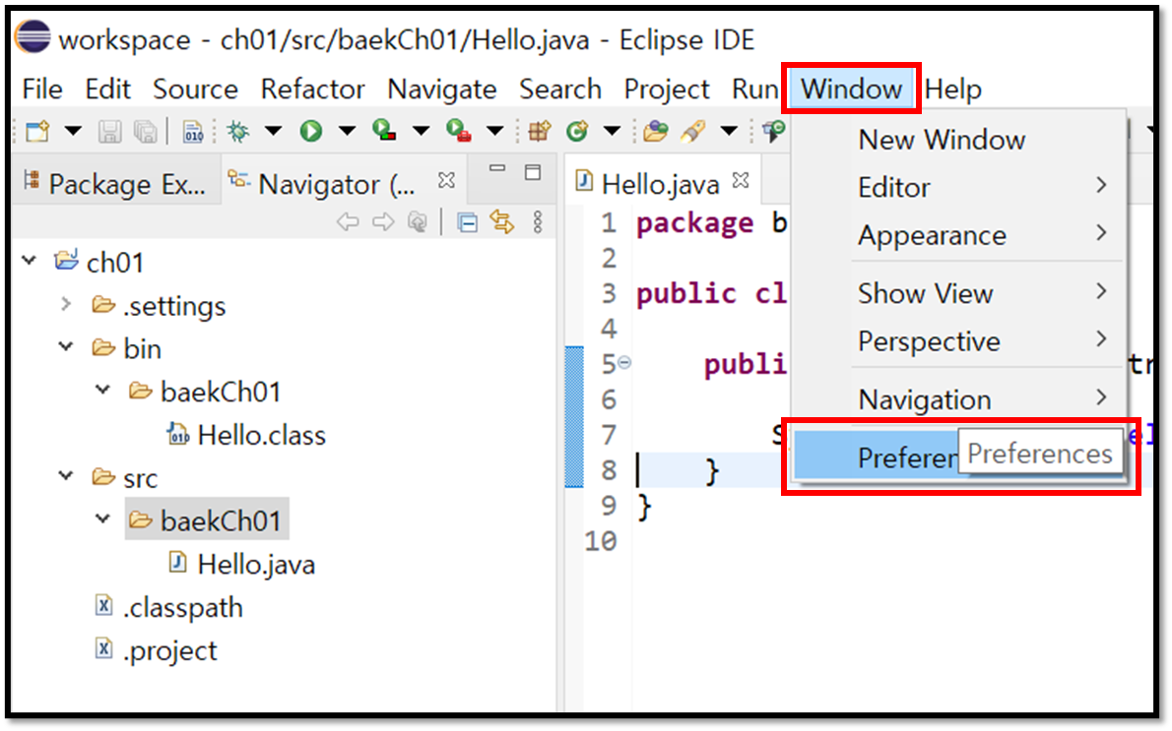
Task: Open the New Java Class dropdown arrow
Action: pyautogui.click(x=613, y=132)
